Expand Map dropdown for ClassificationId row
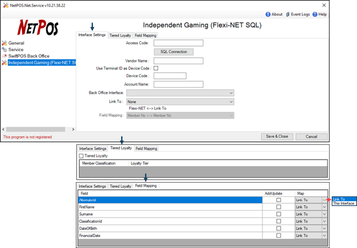Image resolution: width=357 pixels, height=248 pixels. 324,221
